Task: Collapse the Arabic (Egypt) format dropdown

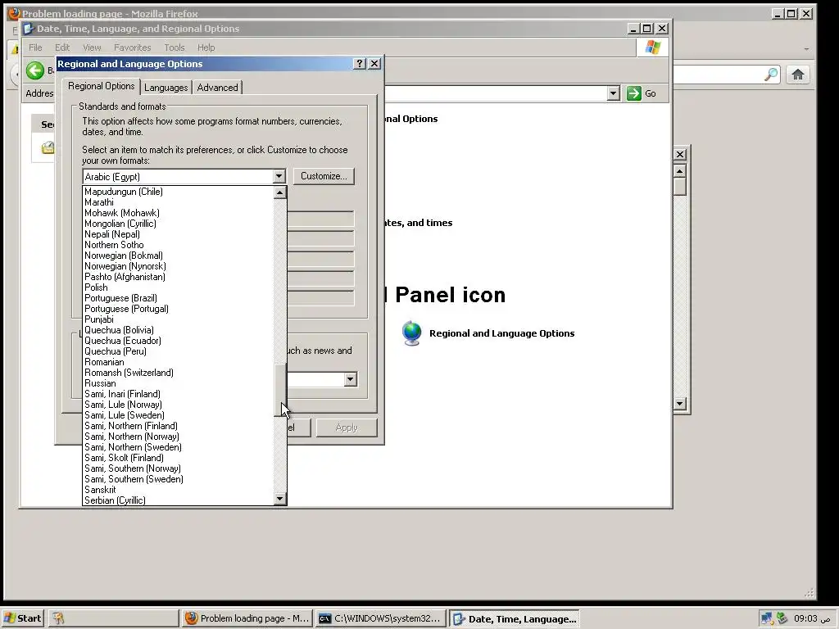Action: 279,177
